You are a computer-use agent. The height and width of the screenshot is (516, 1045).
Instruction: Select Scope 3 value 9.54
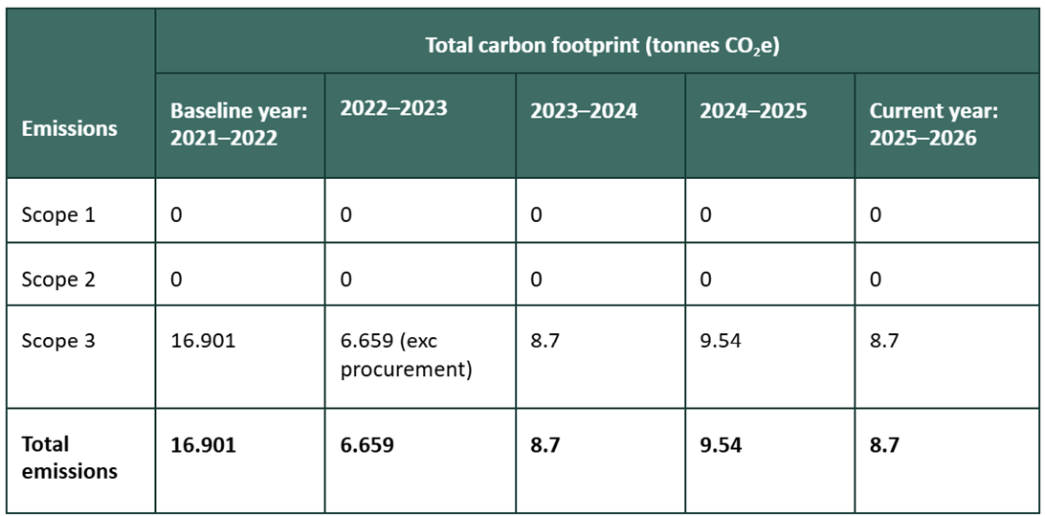pyautogui.click(x=721, y=341)
